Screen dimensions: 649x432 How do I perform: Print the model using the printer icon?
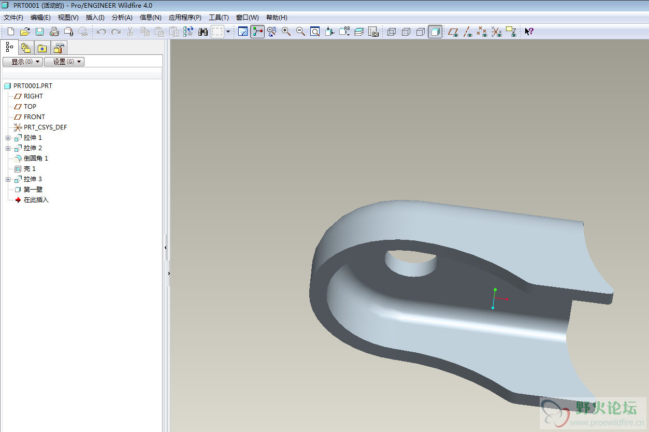[x=54, y=32]
